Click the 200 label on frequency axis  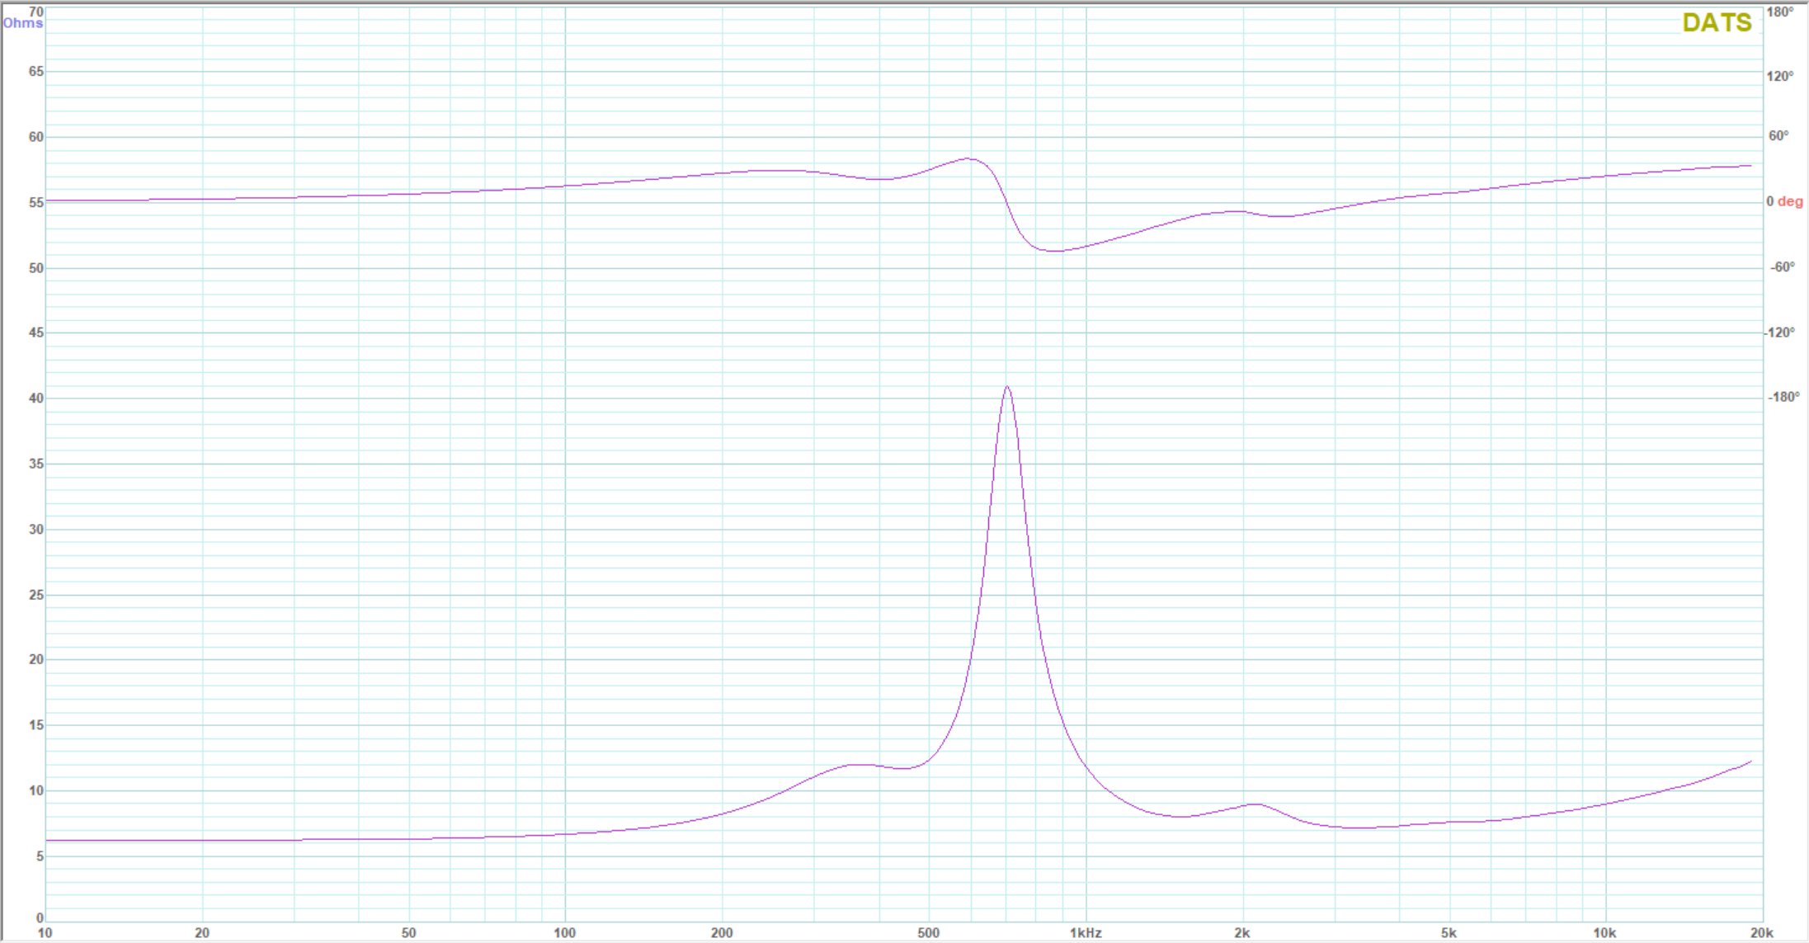pos(722,933)
